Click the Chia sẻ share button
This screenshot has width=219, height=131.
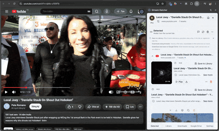click(93, 107)
